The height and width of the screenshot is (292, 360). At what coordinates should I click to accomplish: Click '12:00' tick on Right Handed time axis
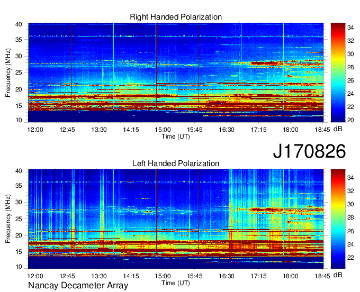[x=35, y=130]
